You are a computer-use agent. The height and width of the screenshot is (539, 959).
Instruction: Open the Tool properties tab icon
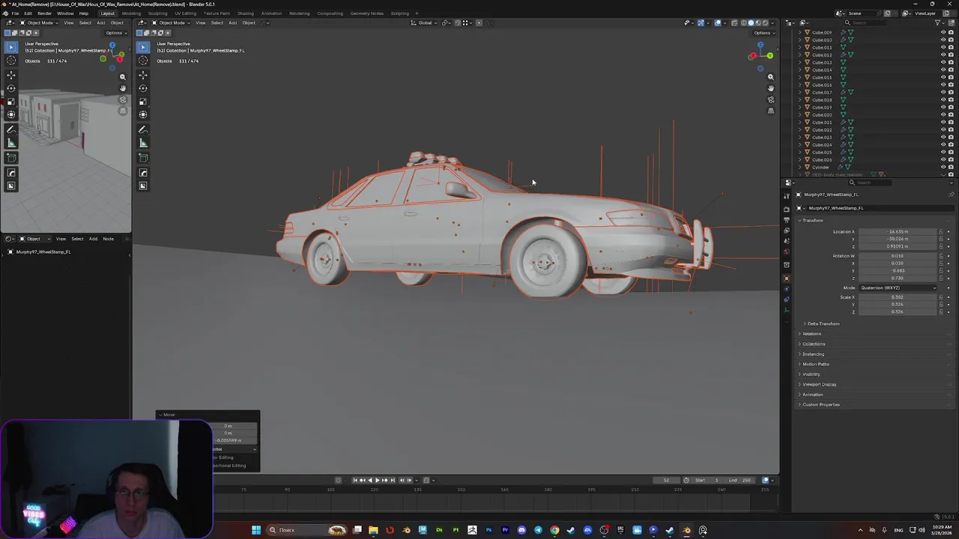coord(787,195)
